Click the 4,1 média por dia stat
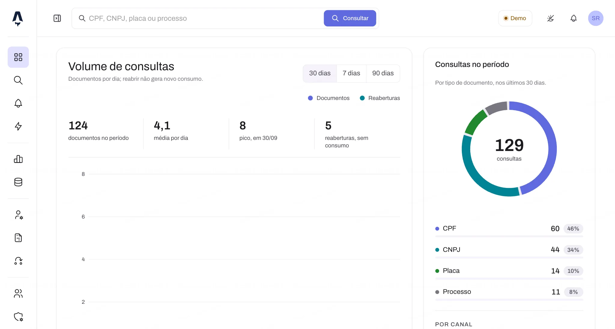Screen dimensions: 615x329 171,130
